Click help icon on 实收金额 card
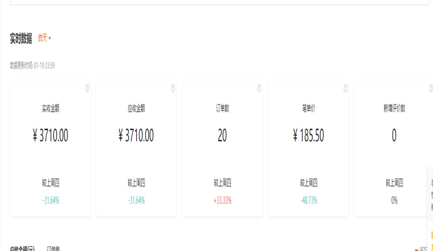This screenshot has height=251, width=433. [x=88, y=88]
